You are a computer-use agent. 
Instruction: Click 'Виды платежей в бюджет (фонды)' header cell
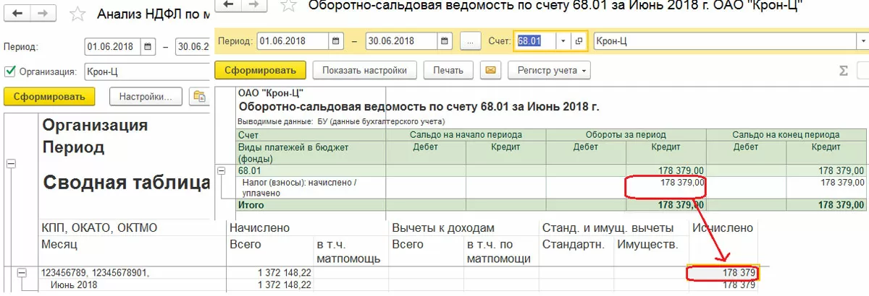(x=311, y=152)
